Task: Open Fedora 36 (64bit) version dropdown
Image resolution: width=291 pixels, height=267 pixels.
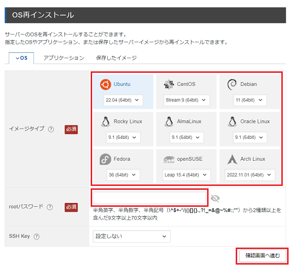Action: [x=123, y=175]
